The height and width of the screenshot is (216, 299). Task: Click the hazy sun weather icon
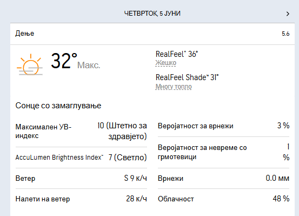[x=30, y=64]
